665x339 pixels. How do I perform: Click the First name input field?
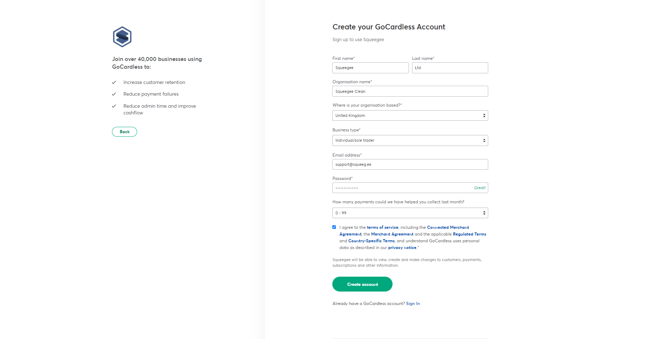point(370,68)
